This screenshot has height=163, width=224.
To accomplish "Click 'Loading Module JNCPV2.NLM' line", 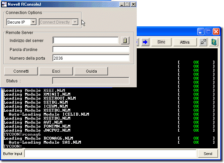I will [37, 130].
